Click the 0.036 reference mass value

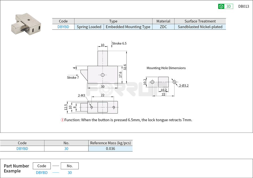click(110, 148)
